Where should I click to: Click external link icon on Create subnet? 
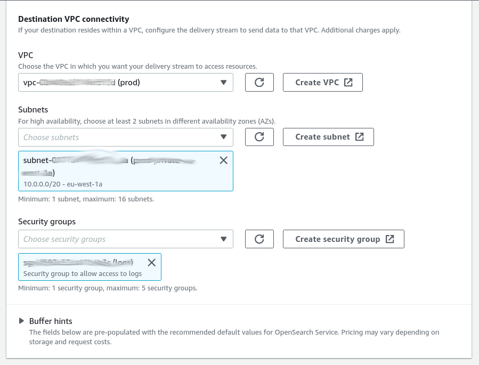[360, 137]
